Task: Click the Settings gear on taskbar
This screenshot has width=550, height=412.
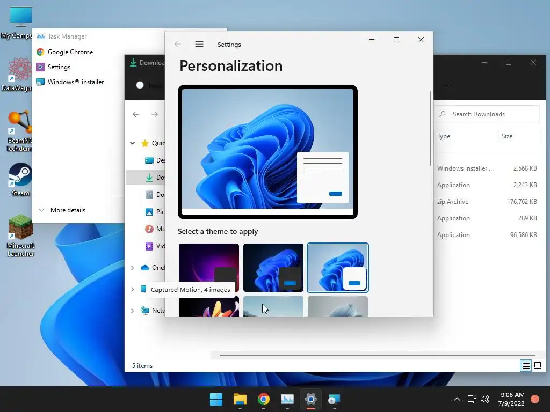Action: click(x=311, y=399)
